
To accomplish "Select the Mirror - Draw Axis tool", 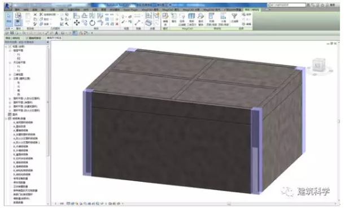I will [100, 15].
